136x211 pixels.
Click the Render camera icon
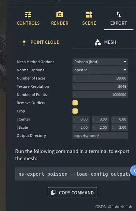60,14
